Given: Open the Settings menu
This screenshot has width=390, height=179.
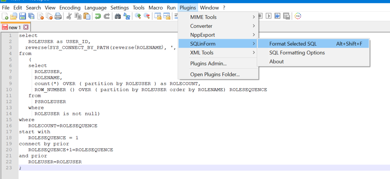Looking at the screenshot, I should point(120,8).
